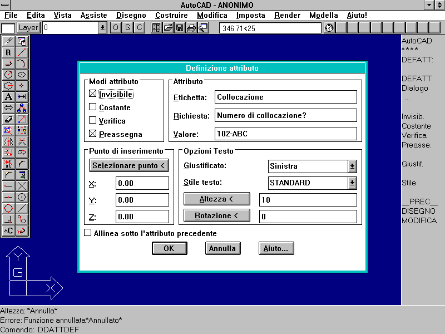Viewport: 445px width, 334px height.
Task: Select the Arc drawing tool
Action: tap(22, 63)
